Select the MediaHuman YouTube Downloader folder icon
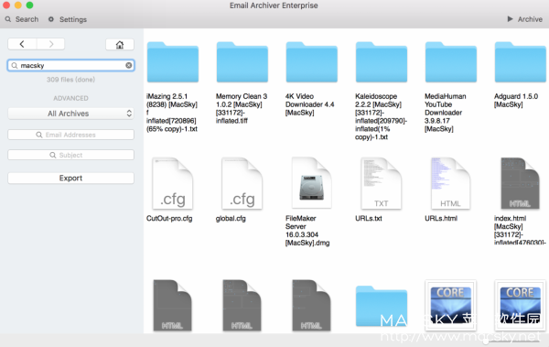The image size is (549, 347). click(451, 62)
